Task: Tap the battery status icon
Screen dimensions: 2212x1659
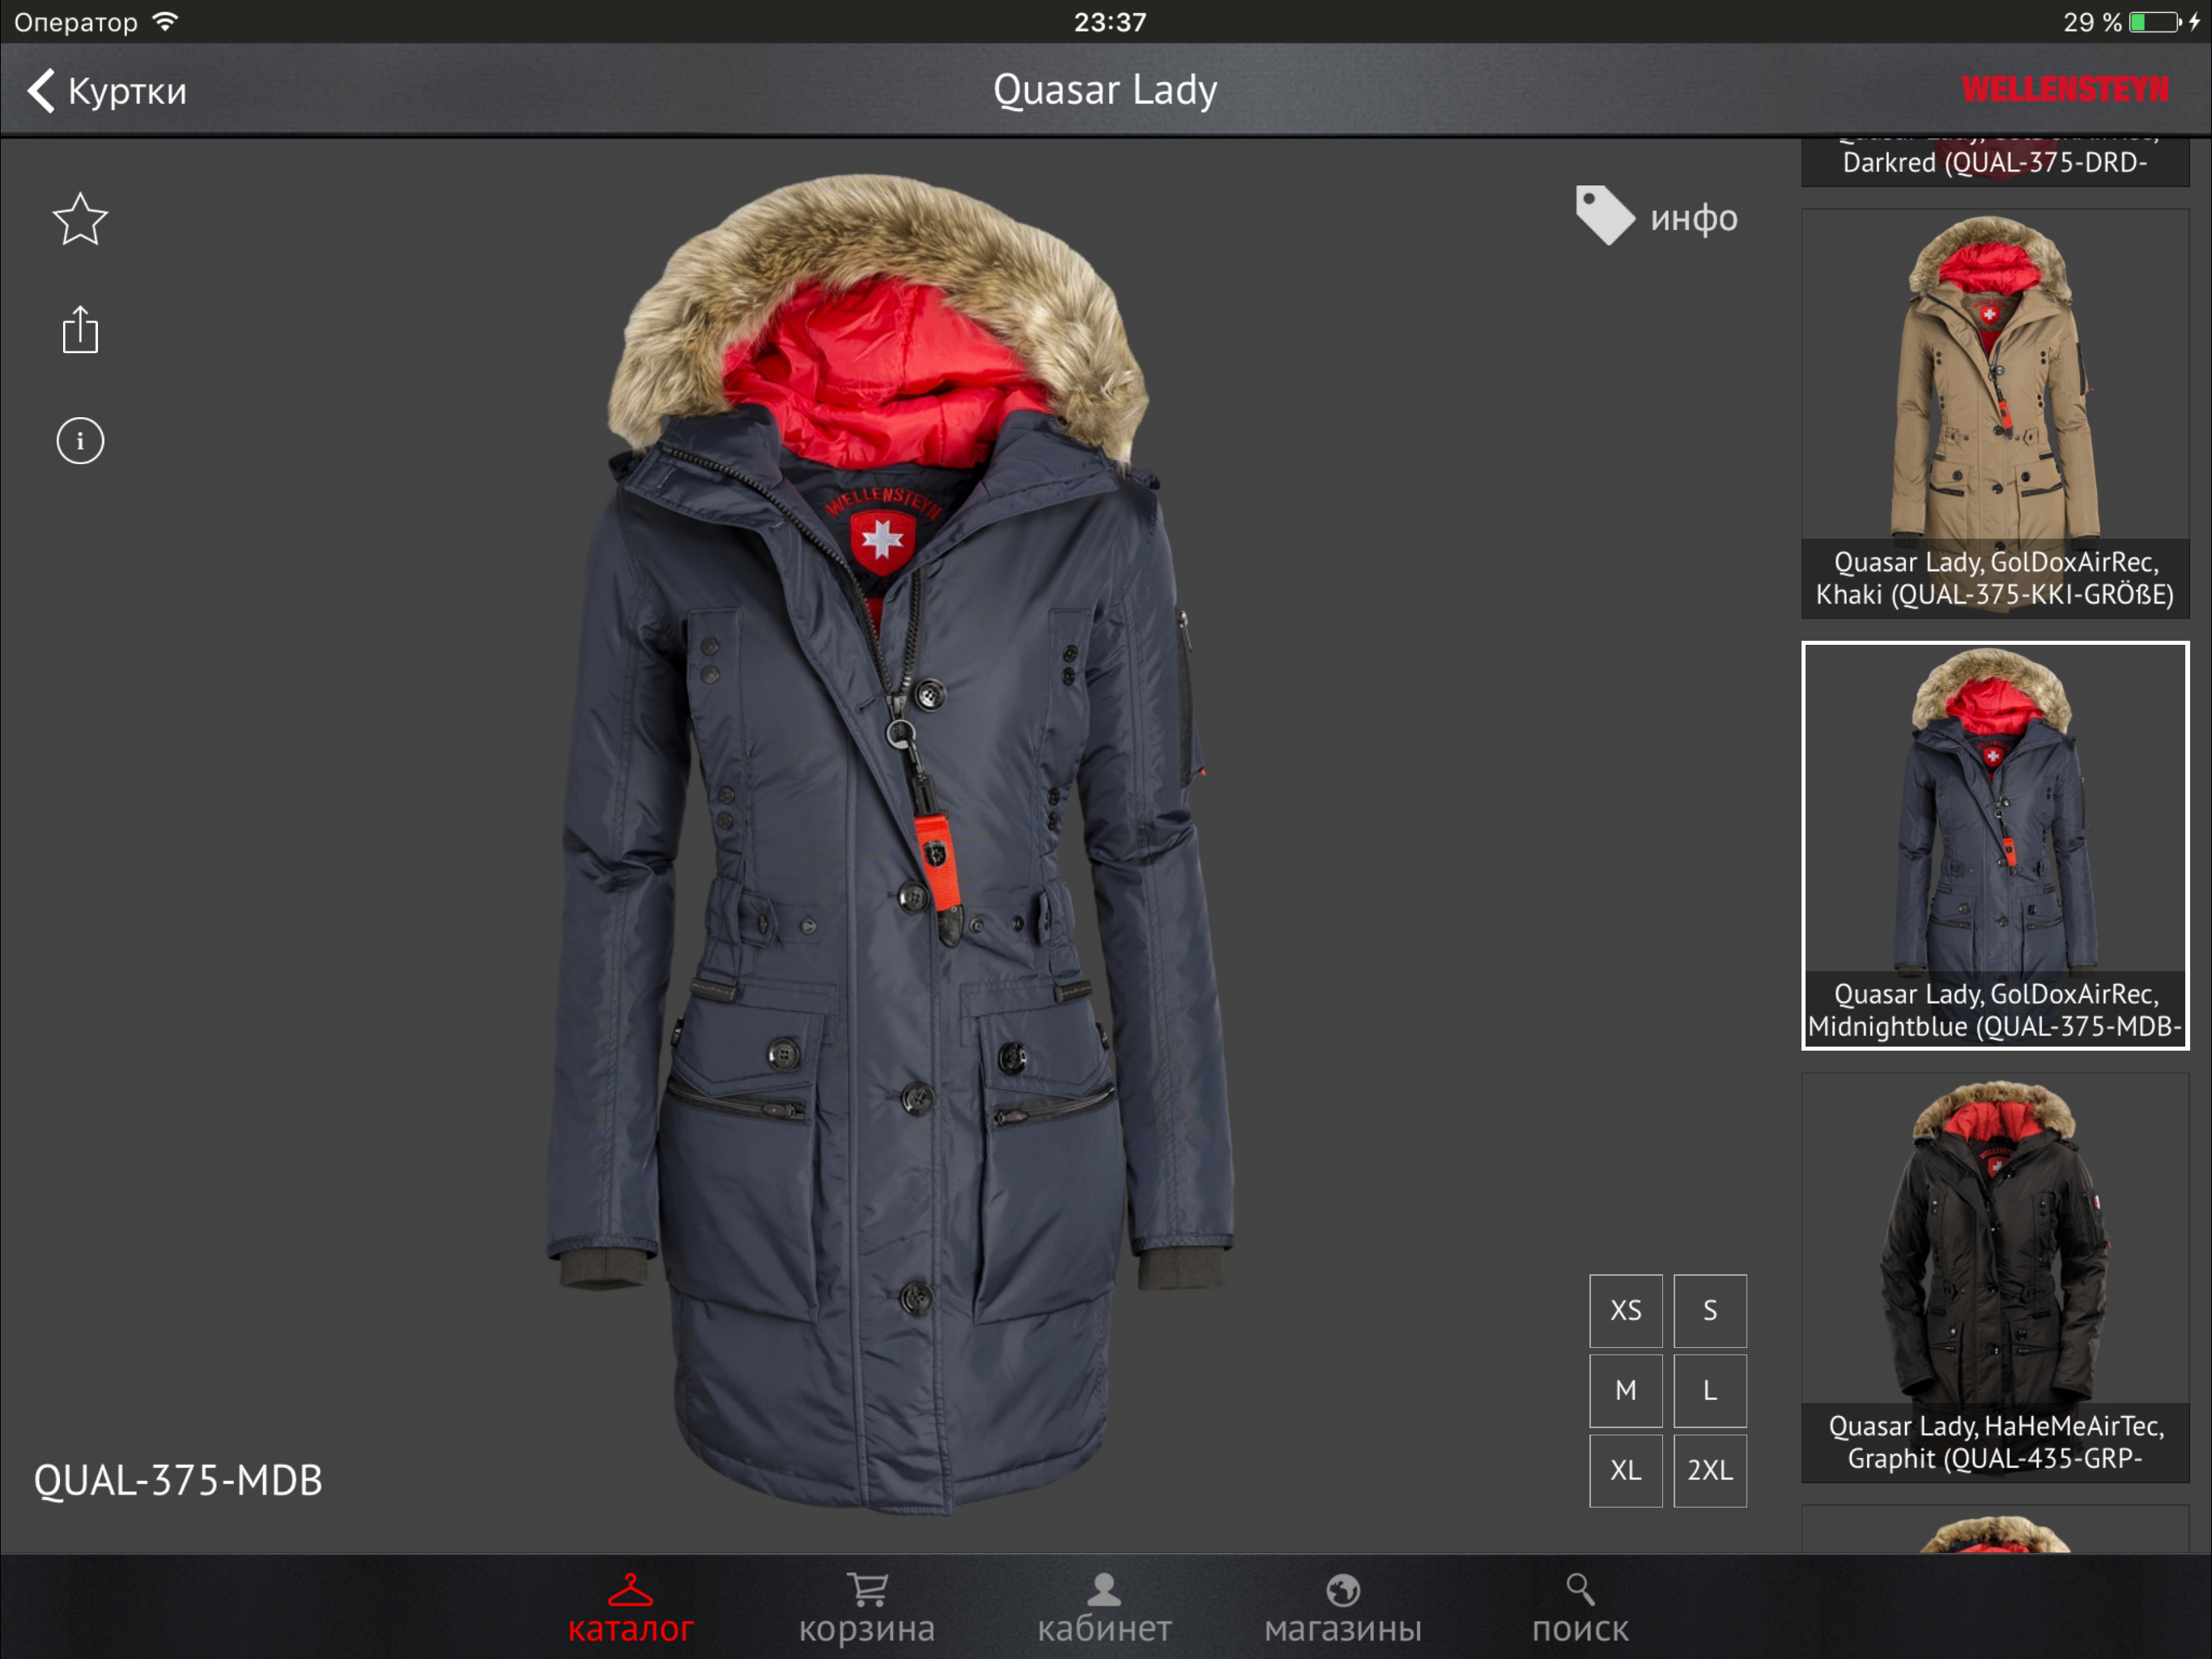Action: point(2155,22)
